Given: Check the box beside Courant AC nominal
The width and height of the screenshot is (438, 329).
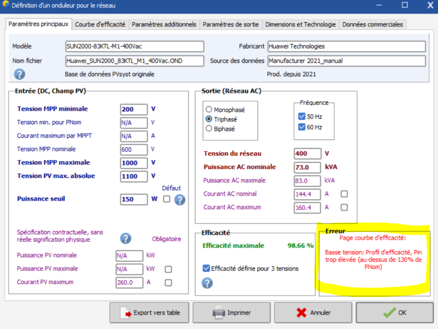Looking at the screenshot, I should pos(344,194).
